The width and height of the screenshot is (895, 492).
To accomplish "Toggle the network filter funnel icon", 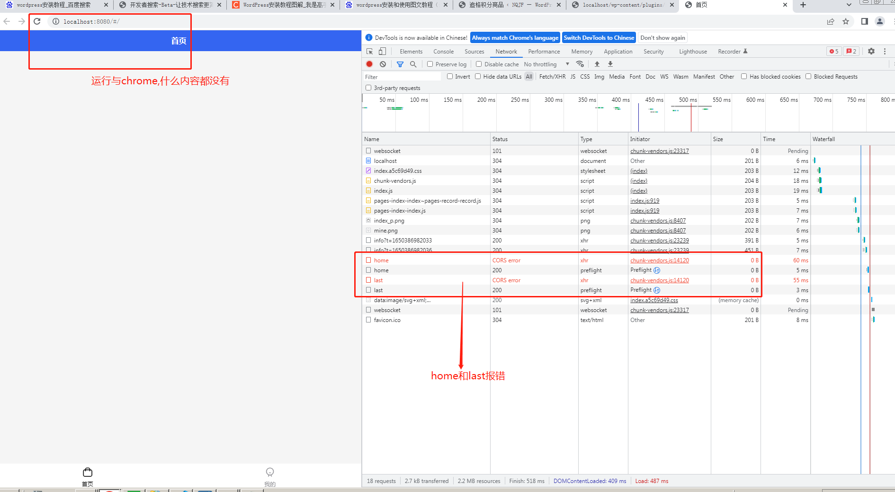I will click(400, 64).
